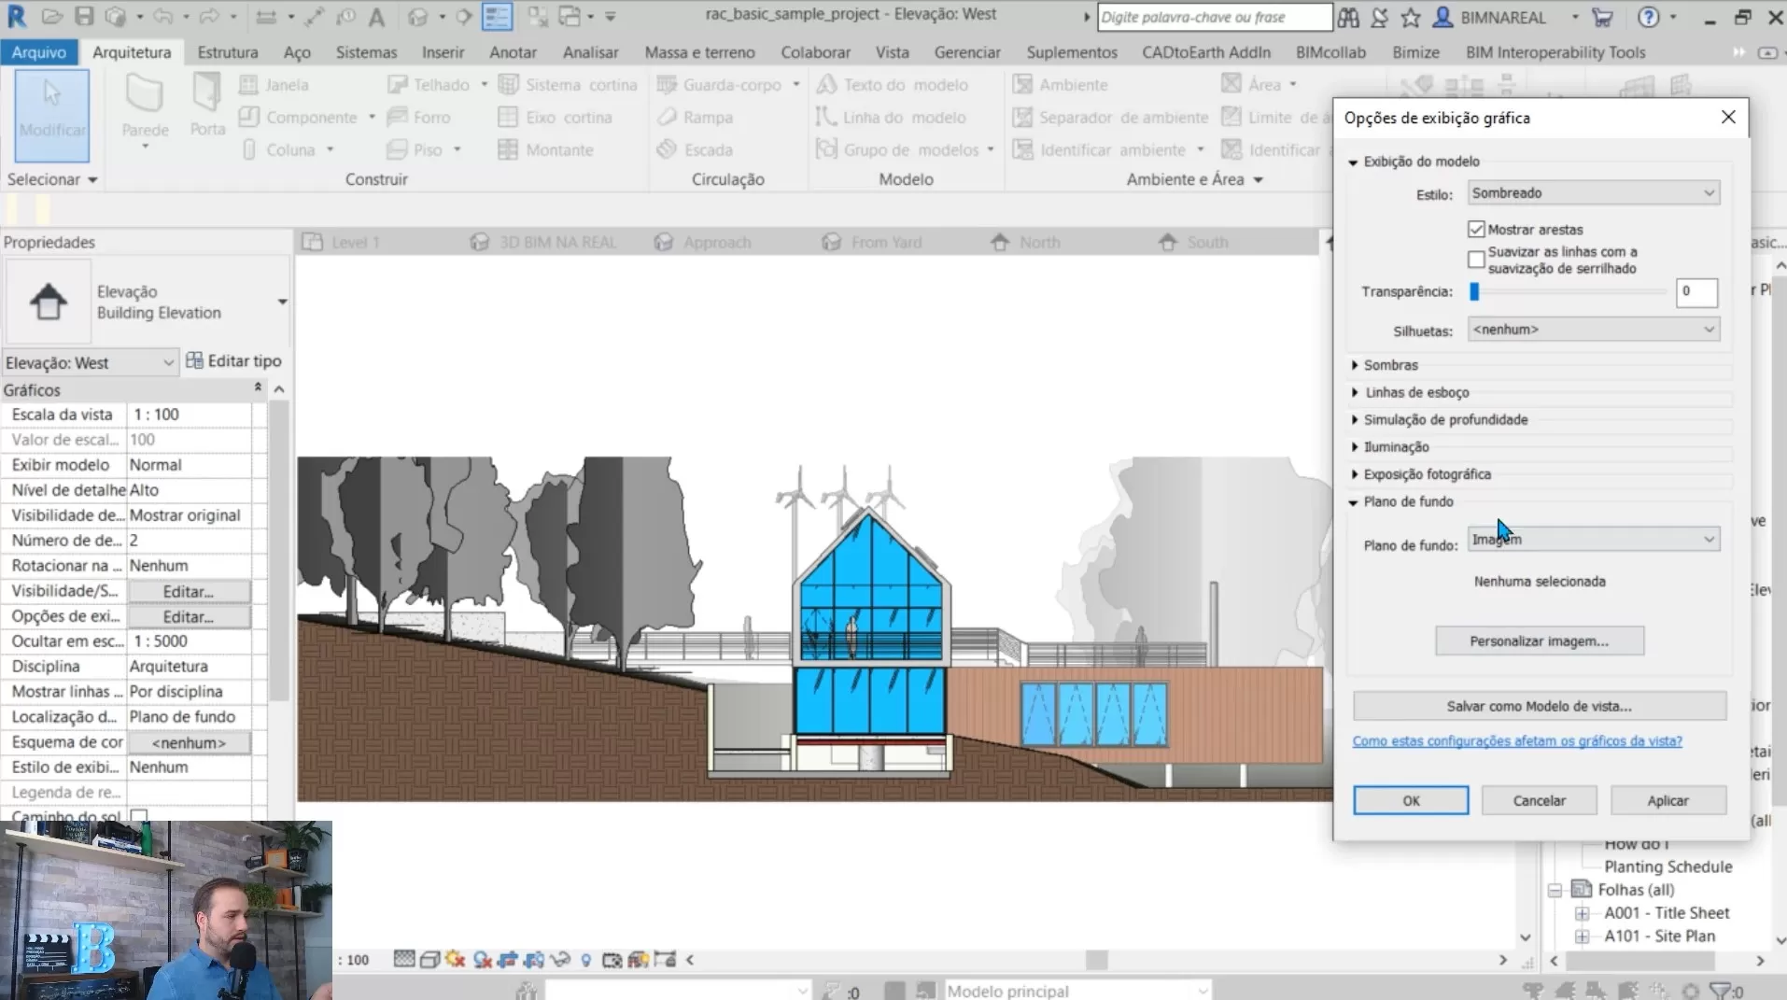The height and width of the screenshot is (1000, 1787).
Task: Click the Text 'A' icon in quick access
Action: coord(376,17)
